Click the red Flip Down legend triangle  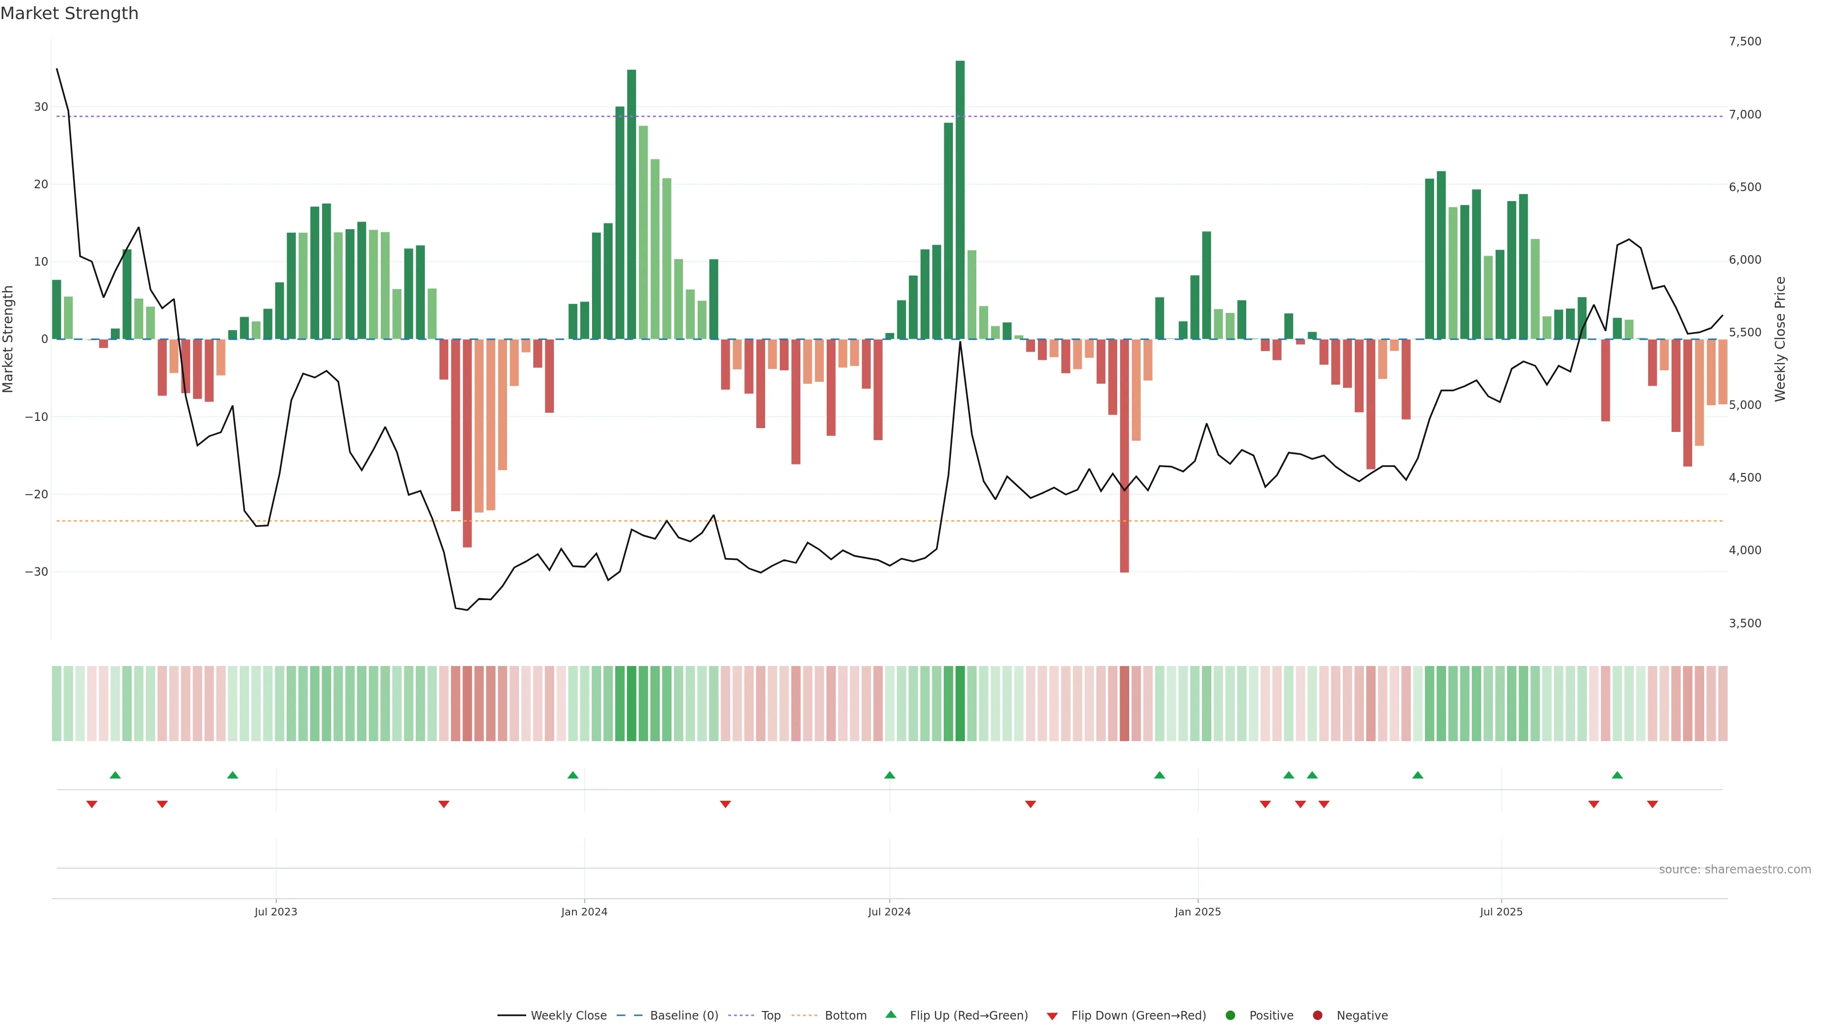tap(1052, 1016)
